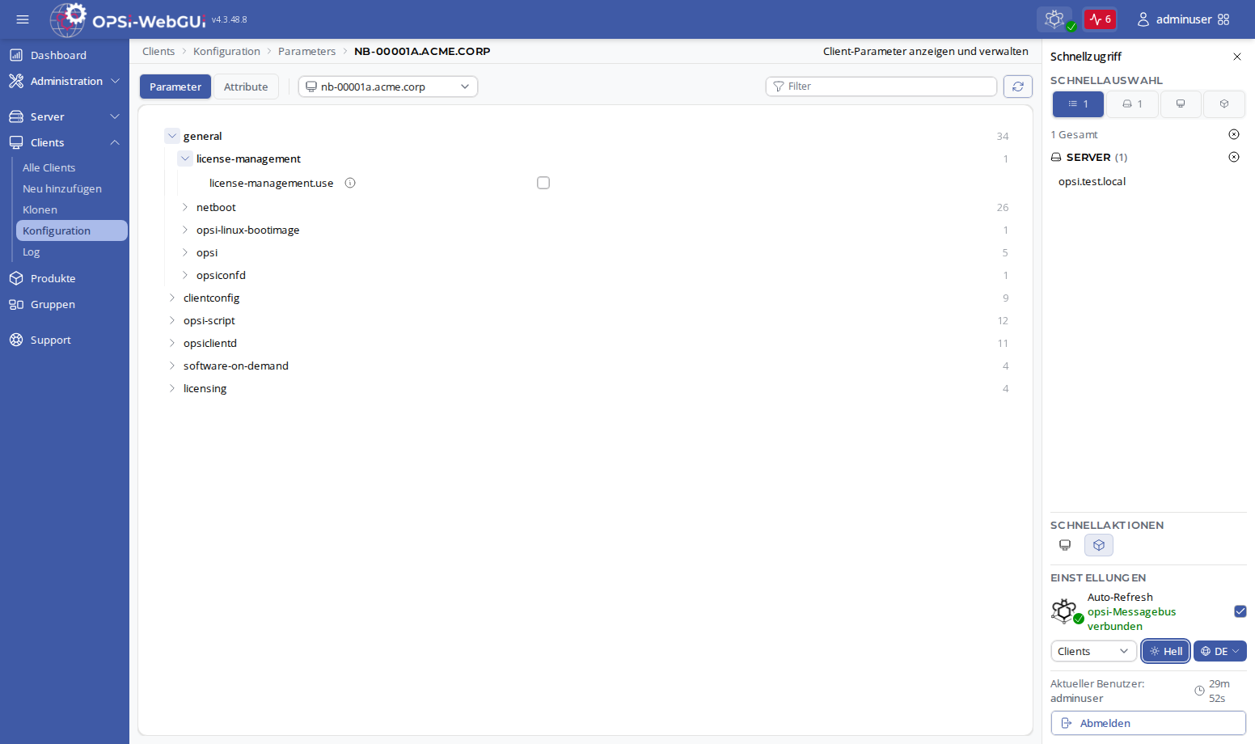Toggle the Auto-Refresh checkbox
This screenshot has width=1255, height=744.
[1240, 611]
